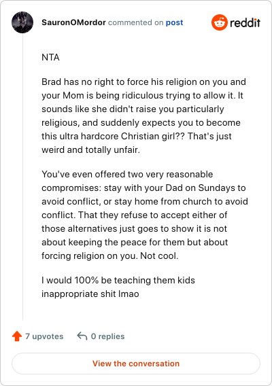Click the Reddit Snoo logo icon
The width and height of the screenshot is (272, 386).
[219, 22]
